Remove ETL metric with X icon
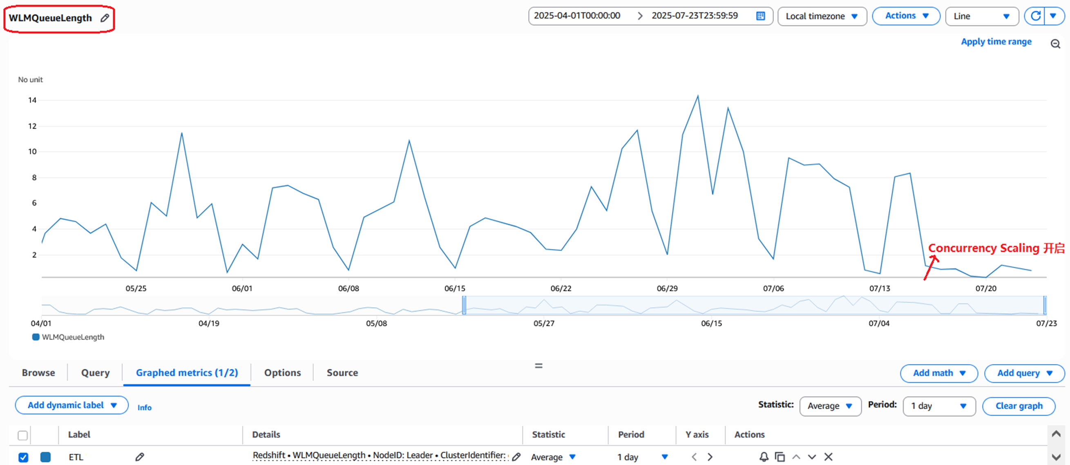Screen dimensions: 1070x465 coord(828,457)
